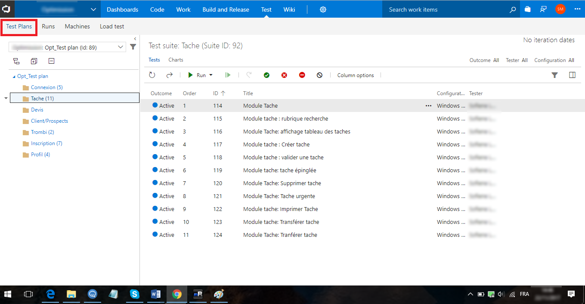Collapse the Opt_Test plan tree node
Image resolution: width=585 pixels, height=304 pixels.
(x=14, y=77)
